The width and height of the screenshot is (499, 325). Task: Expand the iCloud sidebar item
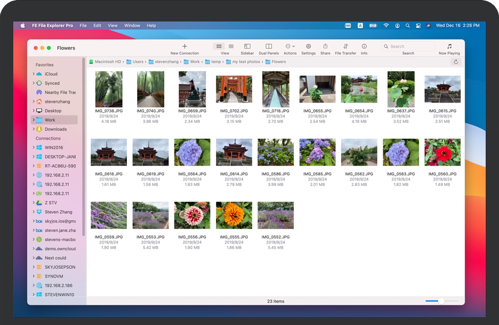(33, 74)
